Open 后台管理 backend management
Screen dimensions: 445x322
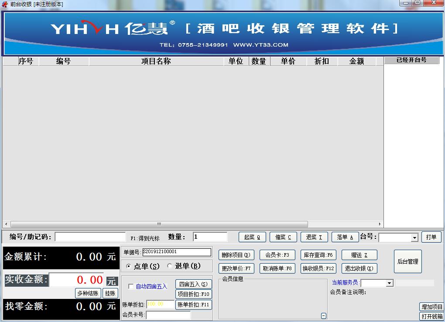408,261
